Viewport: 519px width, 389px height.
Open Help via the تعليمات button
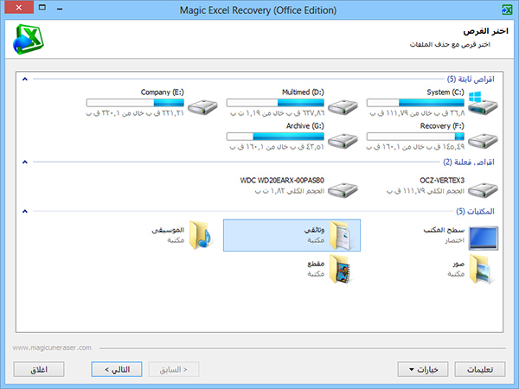(x=480, y=369)
